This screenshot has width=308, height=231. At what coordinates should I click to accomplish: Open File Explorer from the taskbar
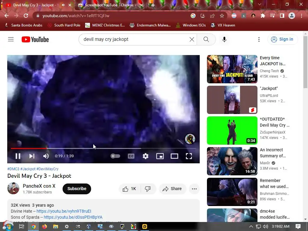coord(56,226)
